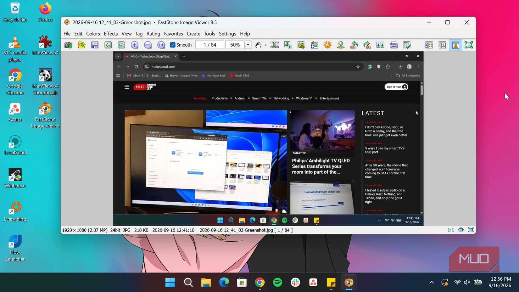519x292 pixels.
Task: Rotate image right 90 degrees
Action: [367, 45]
